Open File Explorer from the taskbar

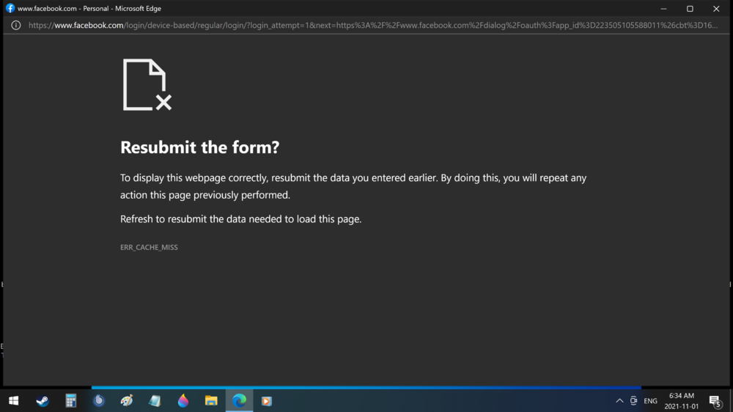[x=211, y=401]
